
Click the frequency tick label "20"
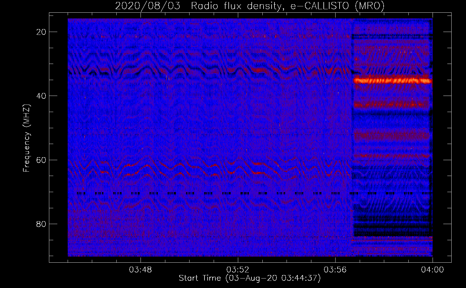click(x=41, y=32)
